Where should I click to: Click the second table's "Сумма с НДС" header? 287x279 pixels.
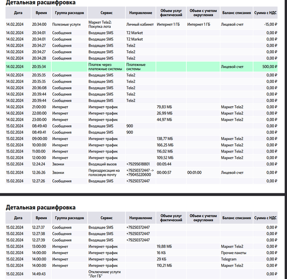tap(265, 218)
